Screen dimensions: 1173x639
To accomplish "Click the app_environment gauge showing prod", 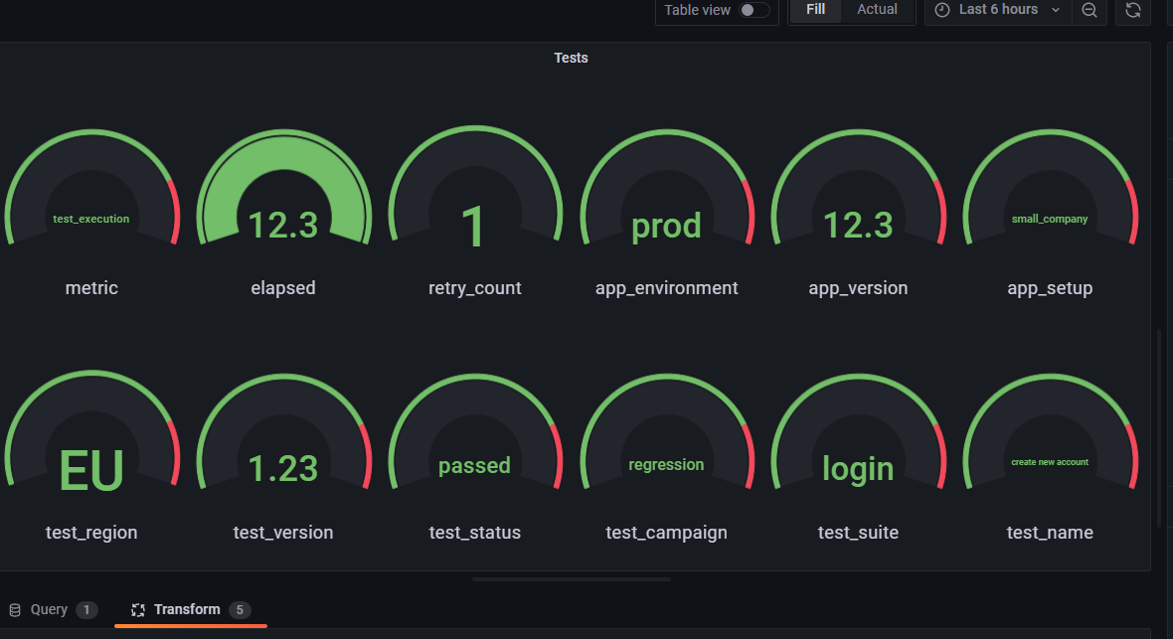I will pos(667,187).
